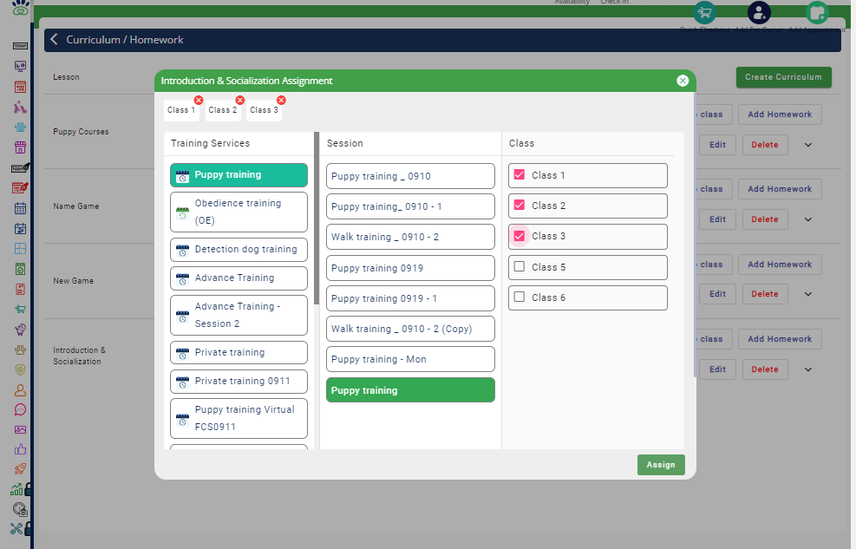This screenshot has width=856, height=549.
Task: Expand the Puppy Courses row chevron
Action: [808, 145]
